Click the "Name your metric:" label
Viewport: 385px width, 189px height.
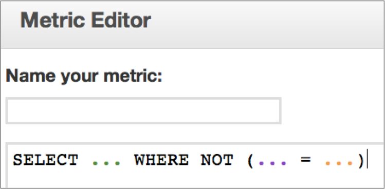(x=84, y=77)
